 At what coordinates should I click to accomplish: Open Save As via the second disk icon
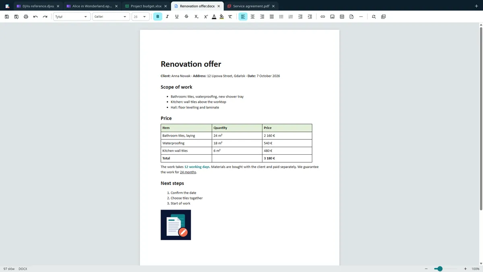click(x=17, y=17)
